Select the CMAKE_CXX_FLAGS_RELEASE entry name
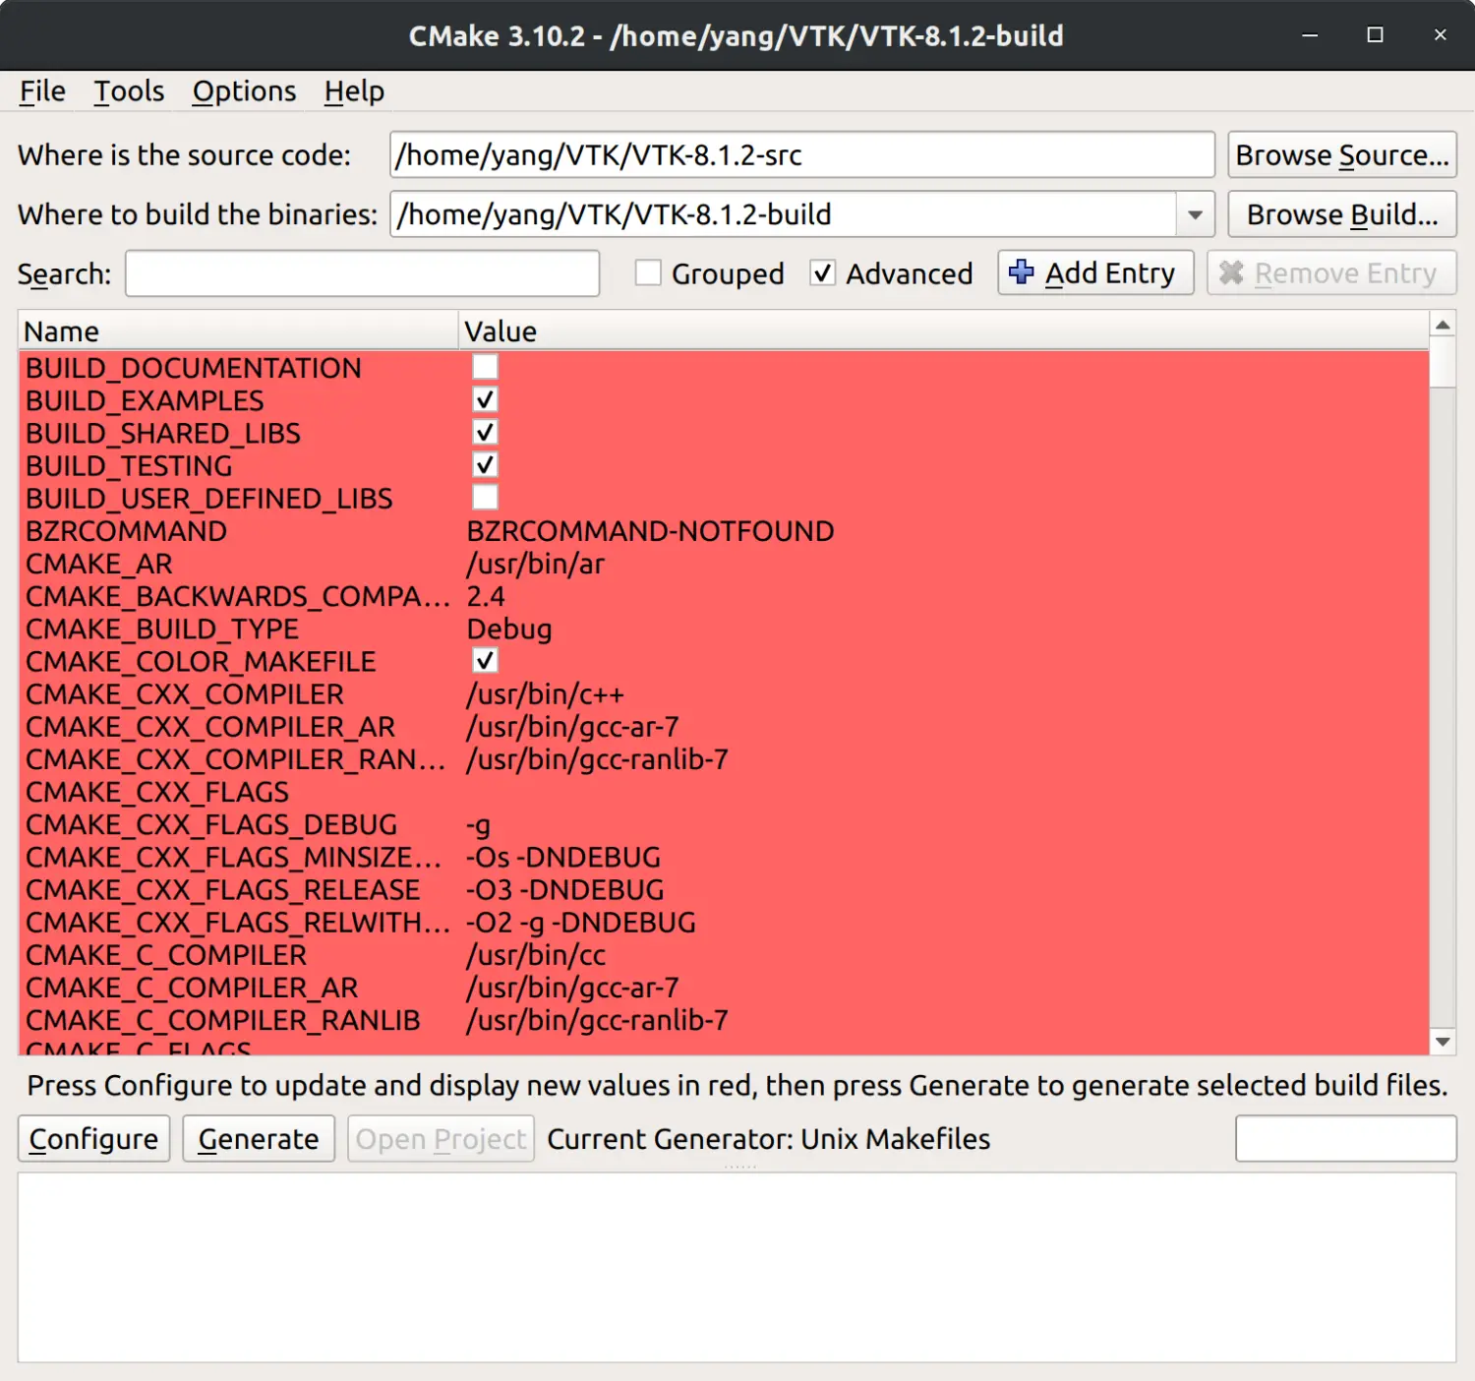Image resolution: width=1475 pixels, height=1381 pixels. (x=222, y=889)
